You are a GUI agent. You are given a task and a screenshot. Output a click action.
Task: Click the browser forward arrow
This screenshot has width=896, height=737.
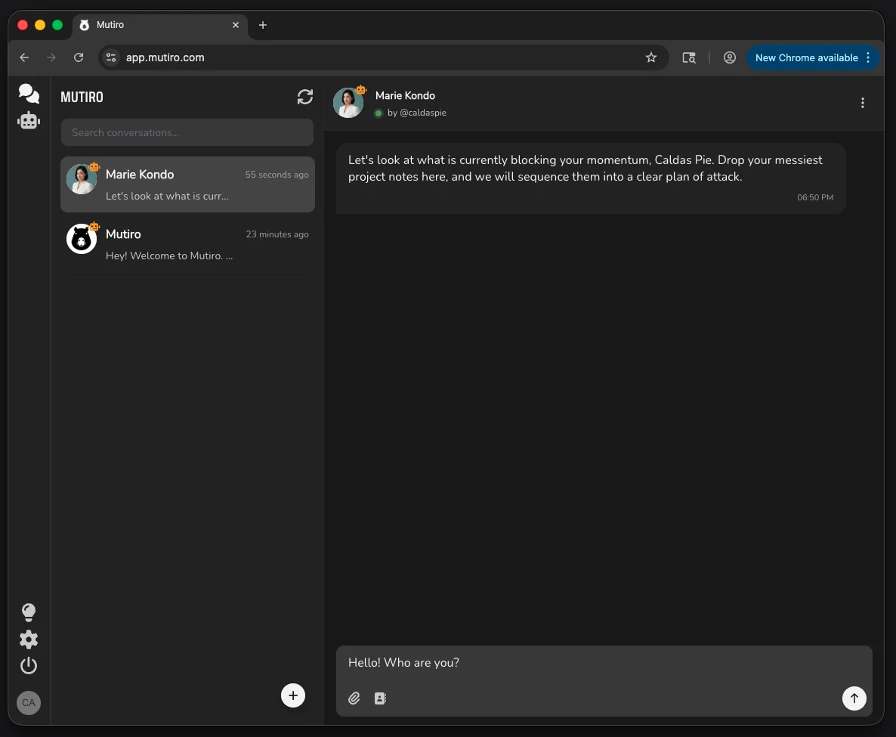pyautogui.click(x=51, y=57)
